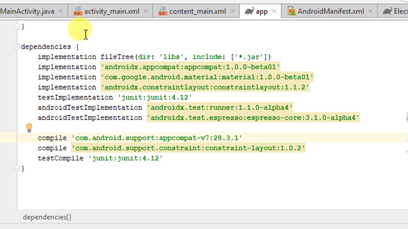Click fold marker at dependencies closing brace
The width and height of the screenshot is (408, 229).
tap(17, 169)
